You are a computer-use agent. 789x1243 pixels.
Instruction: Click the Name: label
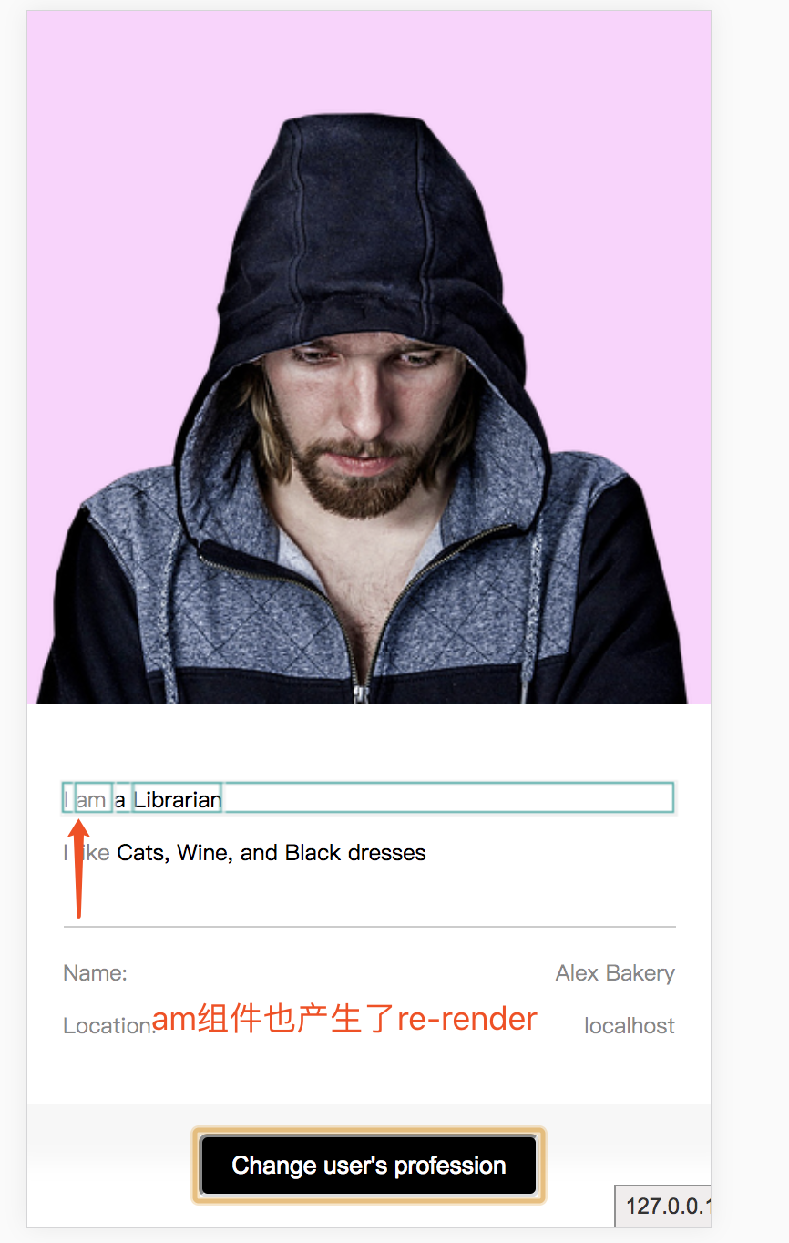point(95,973)
